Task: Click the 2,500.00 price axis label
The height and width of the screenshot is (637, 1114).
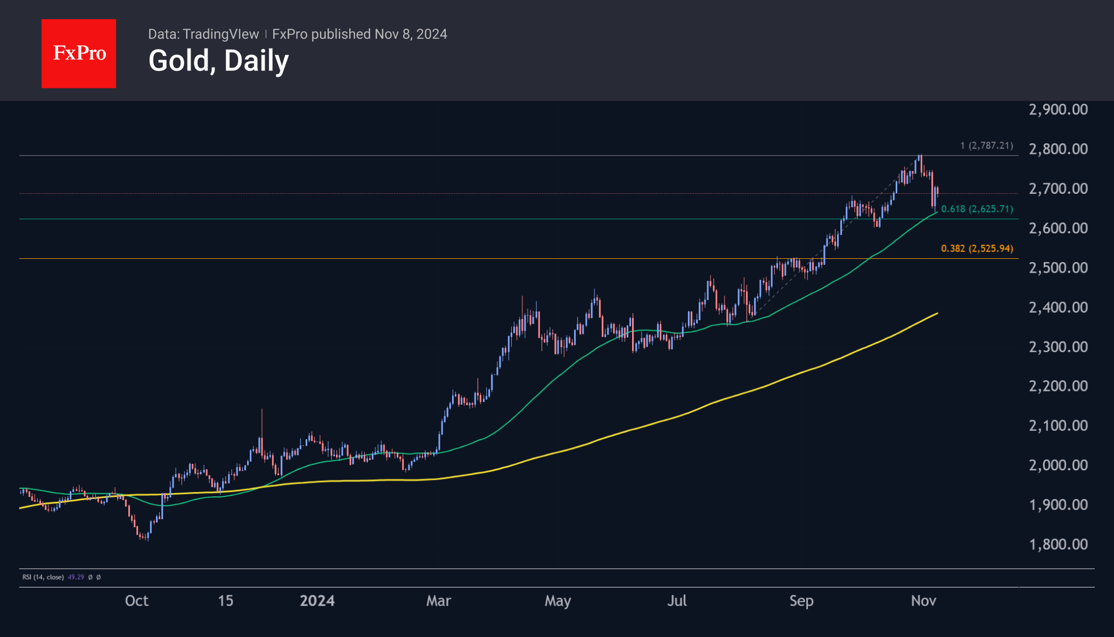Action: (1058, 267)
